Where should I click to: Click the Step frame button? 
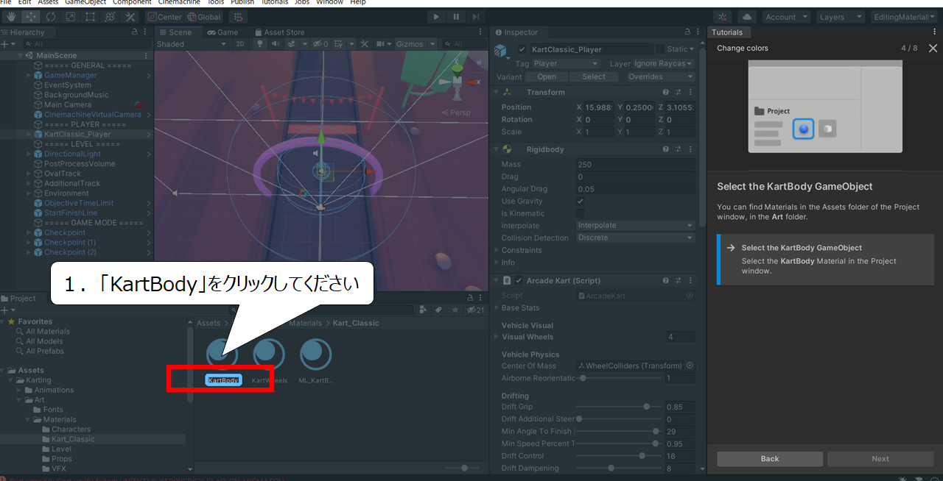click(476, 17)
